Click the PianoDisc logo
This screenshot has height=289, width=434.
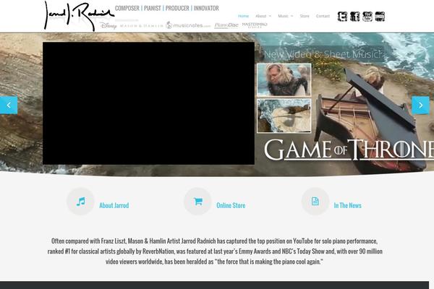226,25
